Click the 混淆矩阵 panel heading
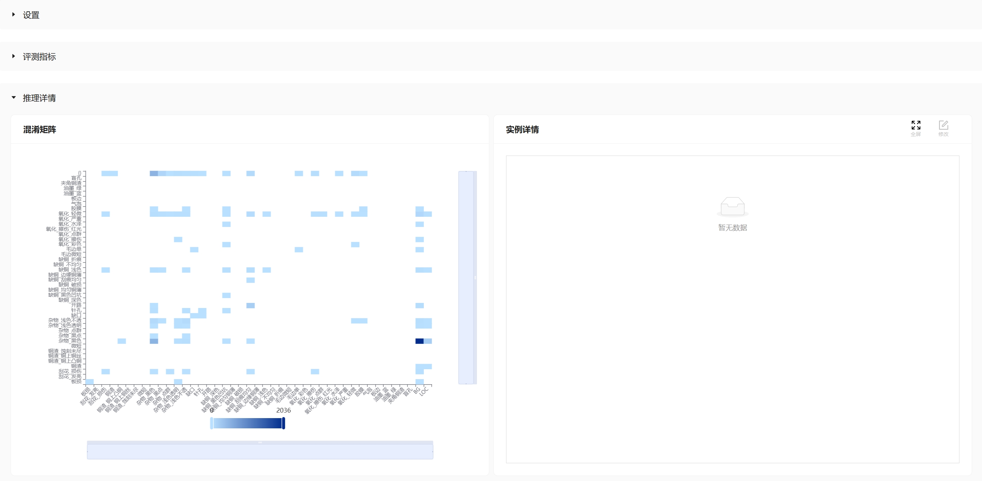The width and height of the screenshot is (982, 481). click(x=40, y=130)
